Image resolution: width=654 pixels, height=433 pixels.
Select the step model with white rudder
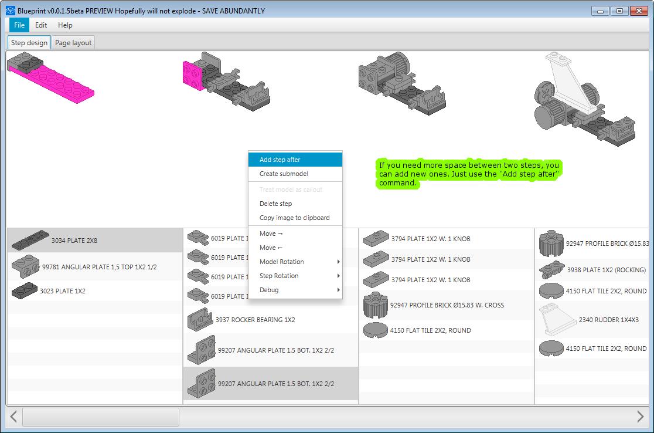click(x=585, y=99)
